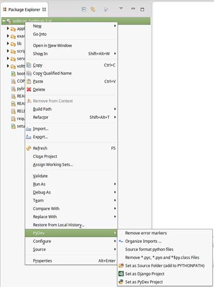
Task: Open the Run As submenu
Action: click(71, 184)
